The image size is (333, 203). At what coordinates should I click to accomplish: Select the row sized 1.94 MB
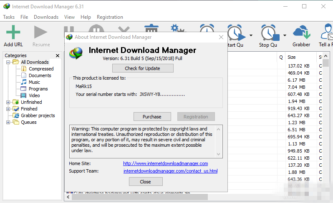tap(296, 101)
